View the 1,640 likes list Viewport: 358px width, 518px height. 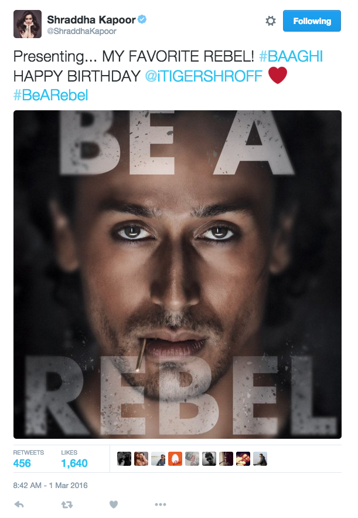(x=74, y=459)
